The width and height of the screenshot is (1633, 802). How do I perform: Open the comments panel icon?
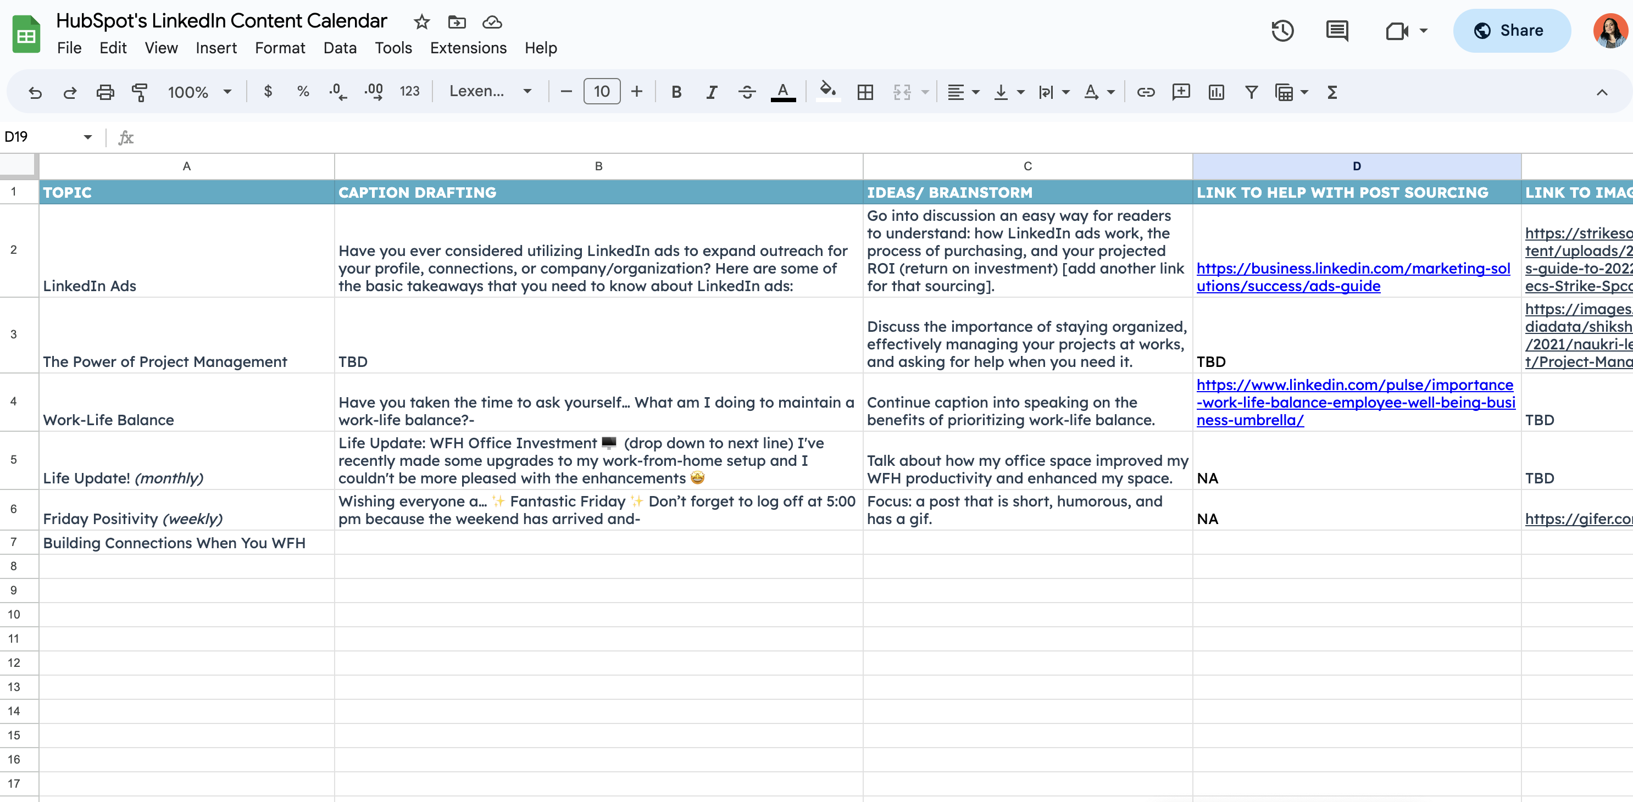(1337, 30)
